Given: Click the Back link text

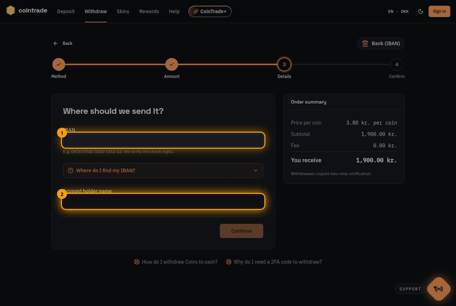Looking at the screenshot, I should coord(67,43).
